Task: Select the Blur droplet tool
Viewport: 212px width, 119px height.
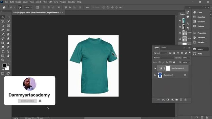Action: 8,43
